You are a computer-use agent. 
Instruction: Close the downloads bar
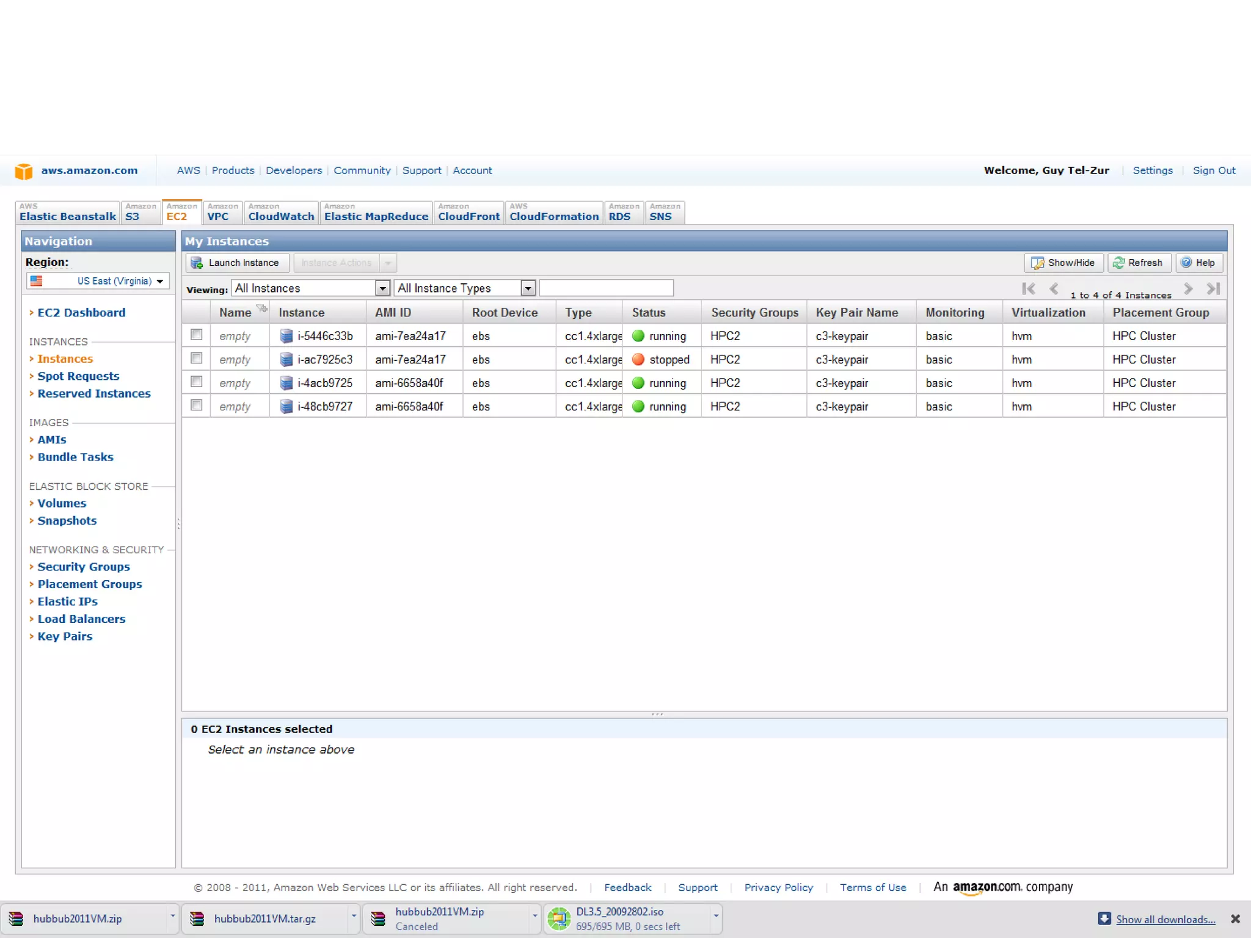[x=1235, y=918]
